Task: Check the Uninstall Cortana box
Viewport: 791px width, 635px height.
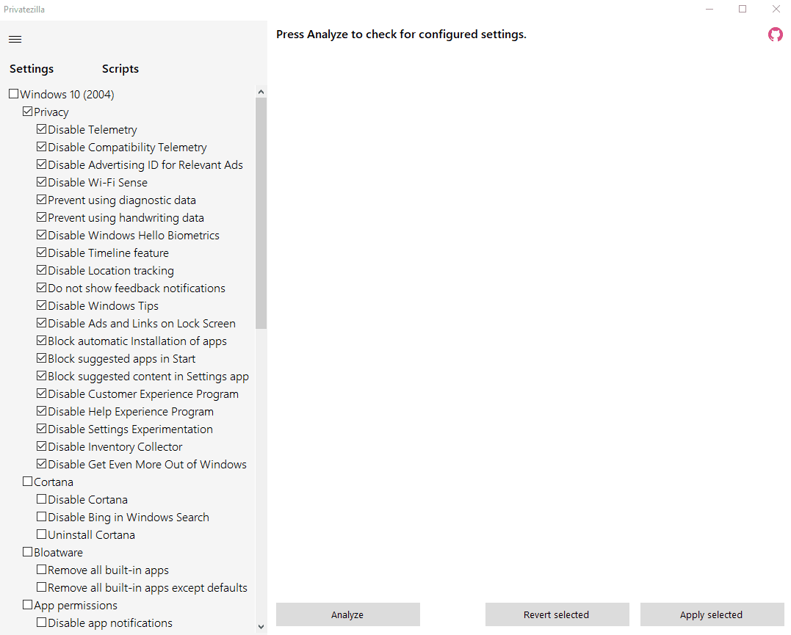Action: (x=41, y=534)
